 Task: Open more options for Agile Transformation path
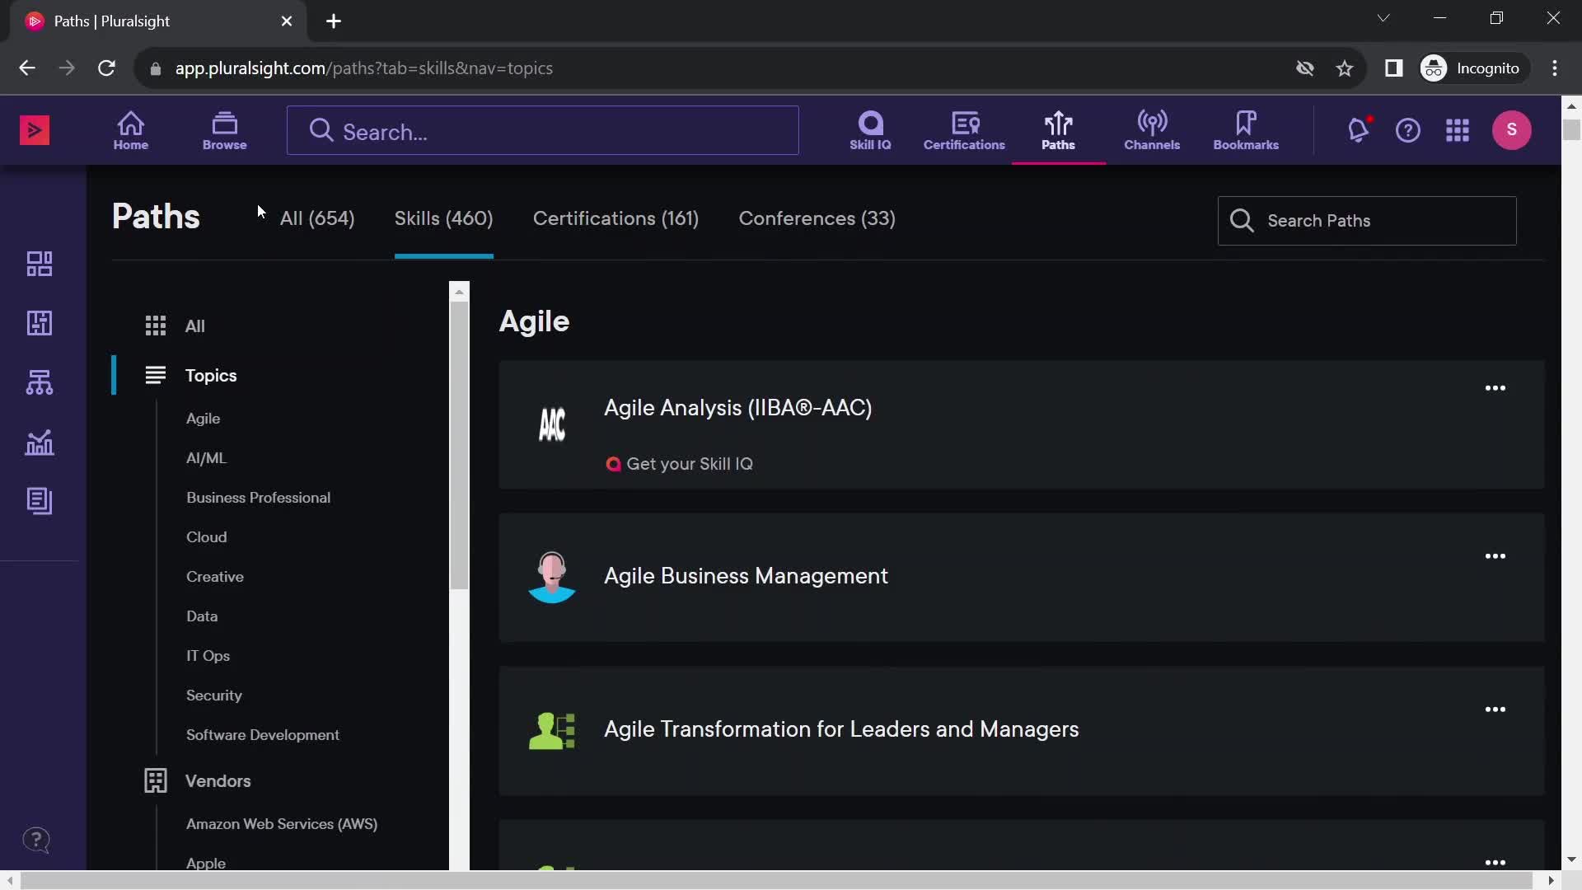point(1495,710)
